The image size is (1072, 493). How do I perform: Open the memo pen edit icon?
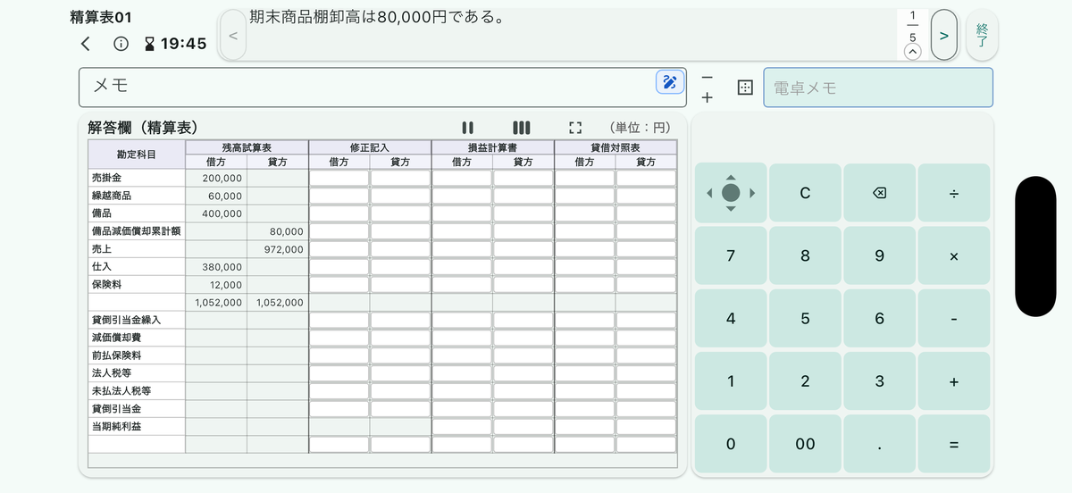pyautogui.click(x=670, y=82)
